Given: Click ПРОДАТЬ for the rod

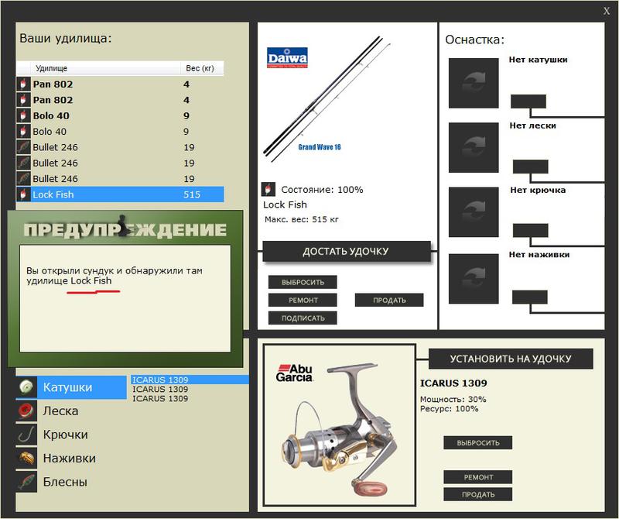Looking at the screenshot, I should pyautogui.click(x=389, y=300).
